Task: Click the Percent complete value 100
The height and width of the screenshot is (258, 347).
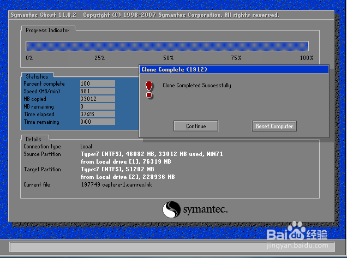Action: [98, 83]
